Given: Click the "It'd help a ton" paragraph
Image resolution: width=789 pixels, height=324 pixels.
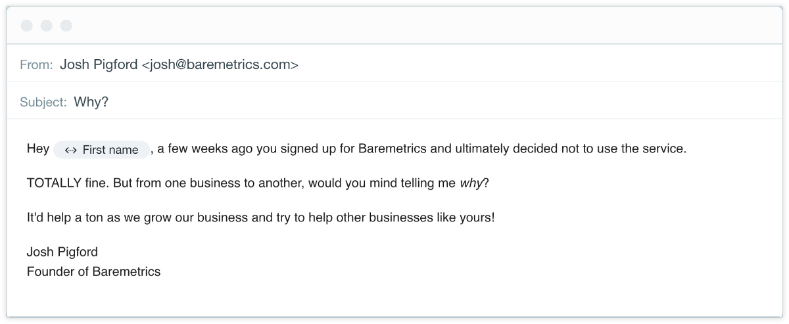Looking at the screenshot, I should (x=260, y=218).
